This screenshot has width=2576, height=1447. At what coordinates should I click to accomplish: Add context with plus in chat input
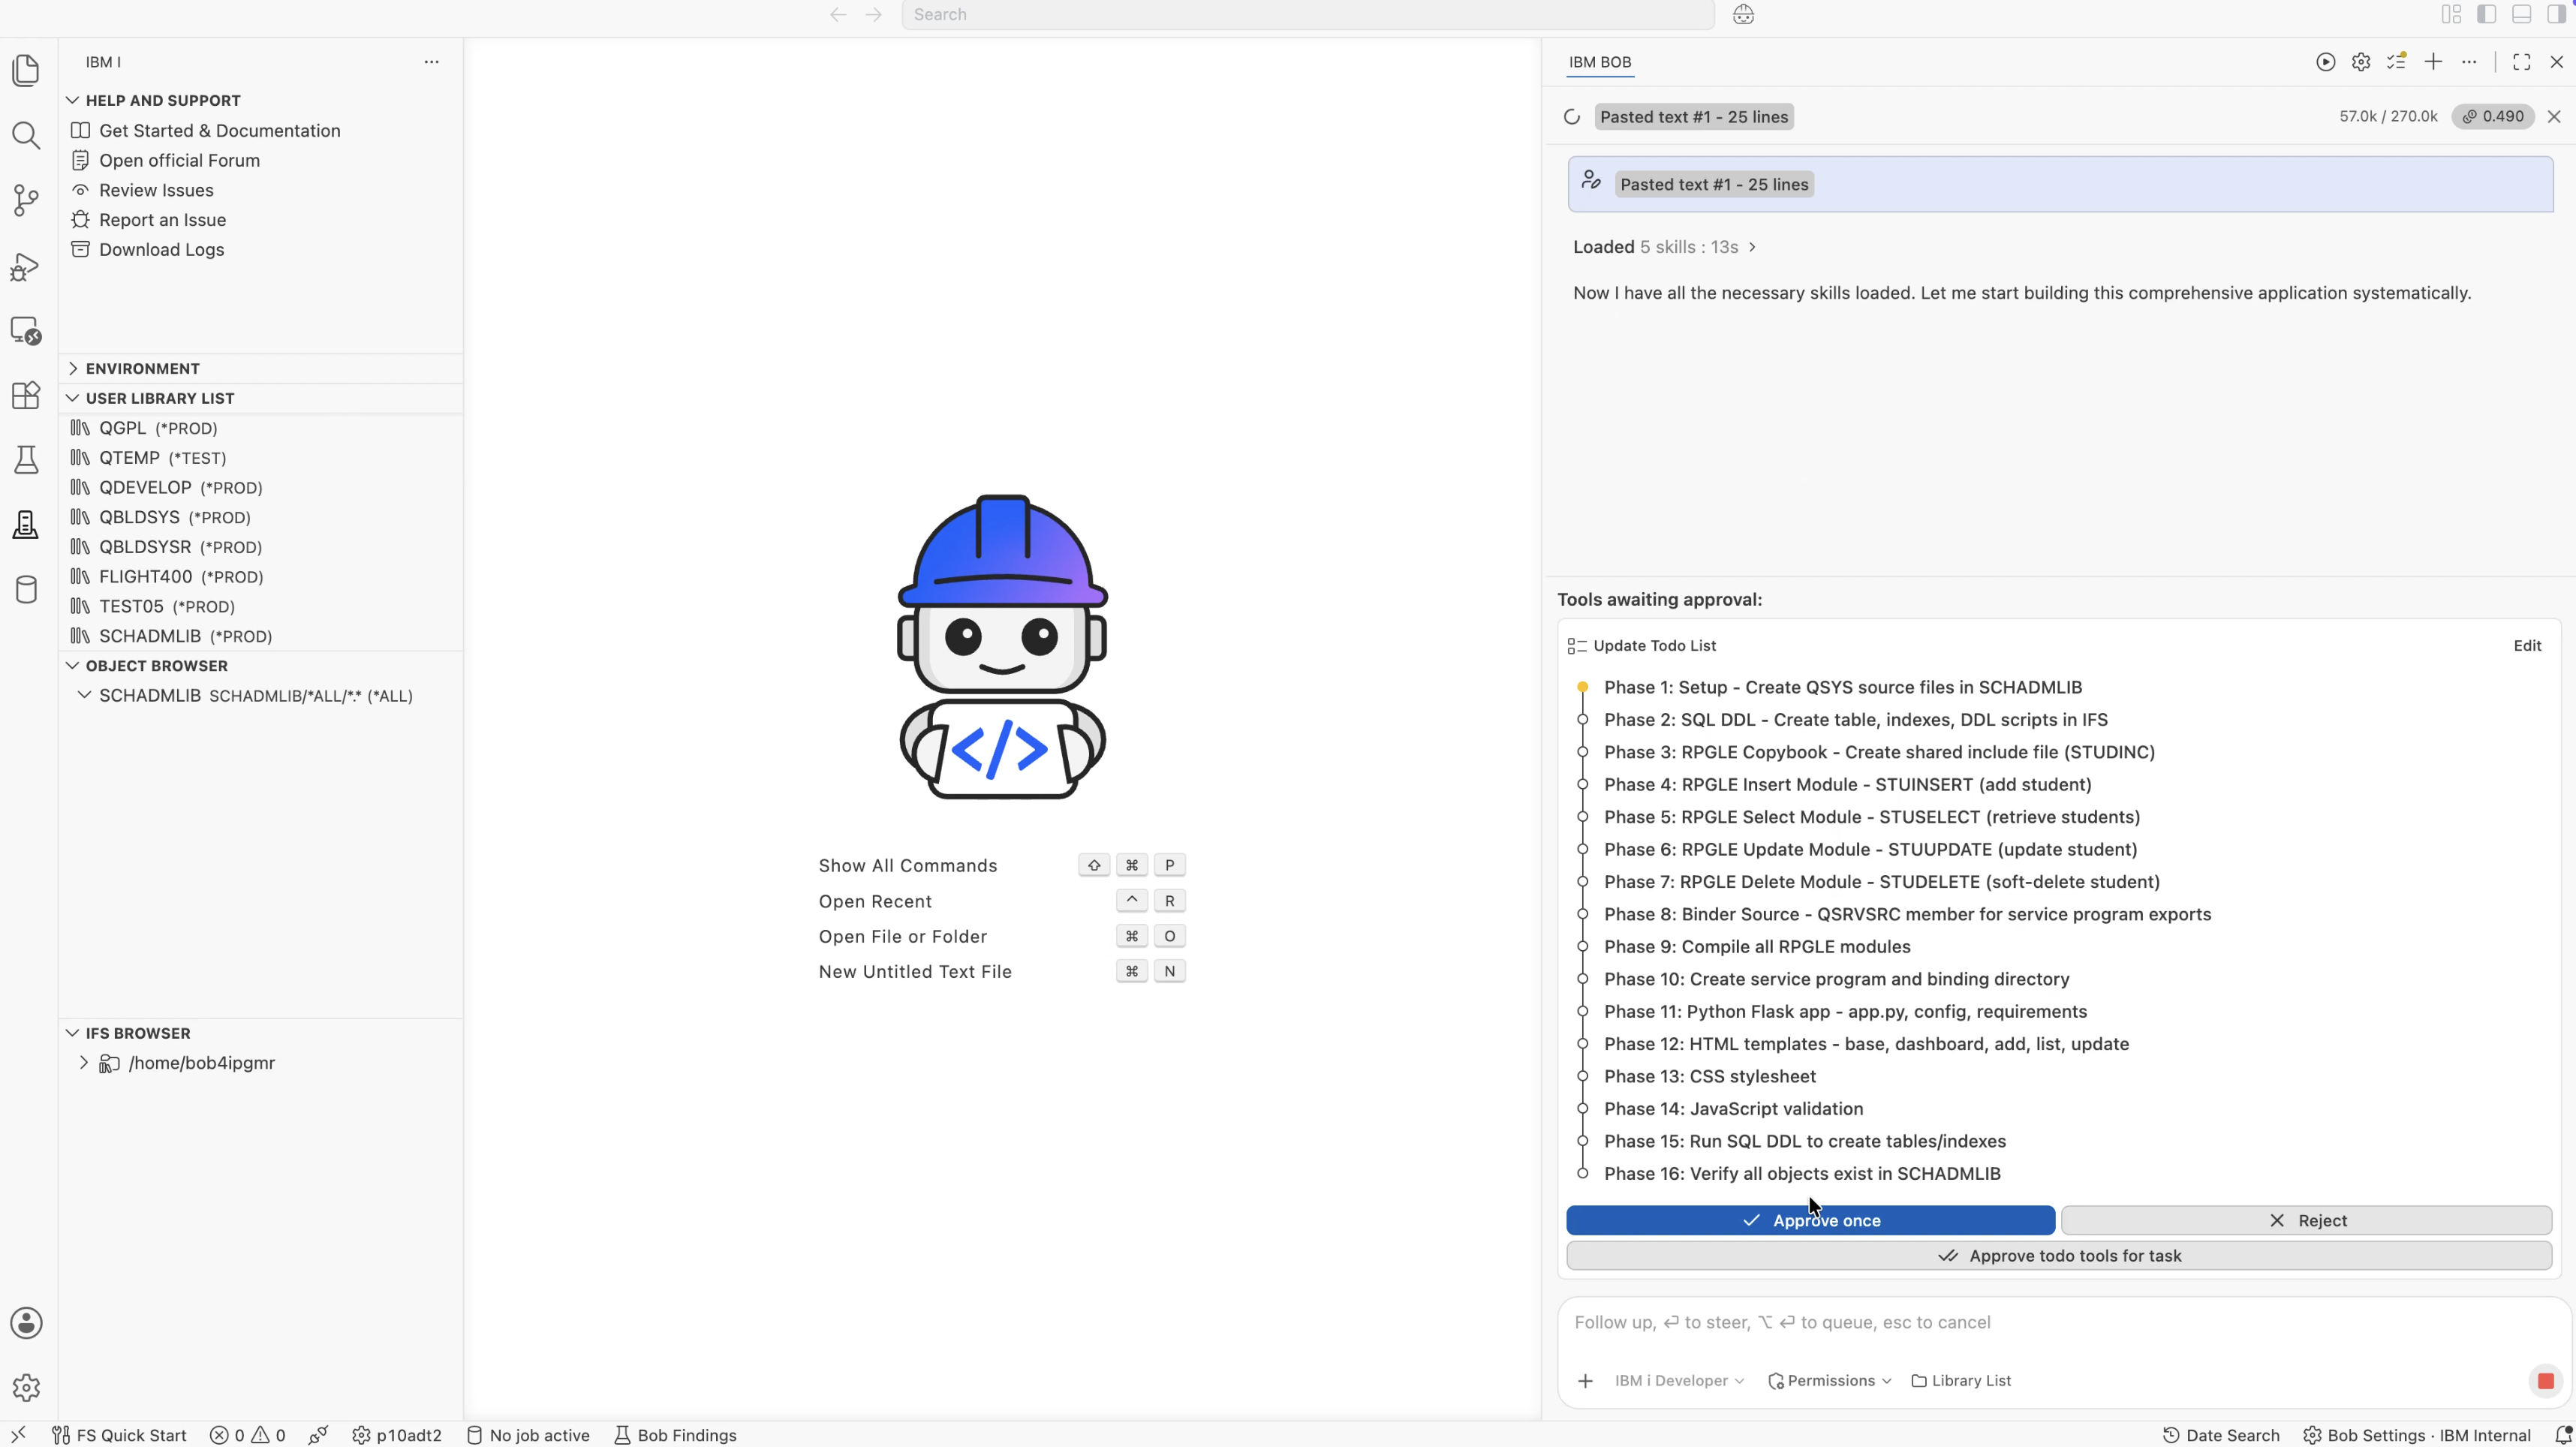pyautogui.click(x=1585, y=1381)
